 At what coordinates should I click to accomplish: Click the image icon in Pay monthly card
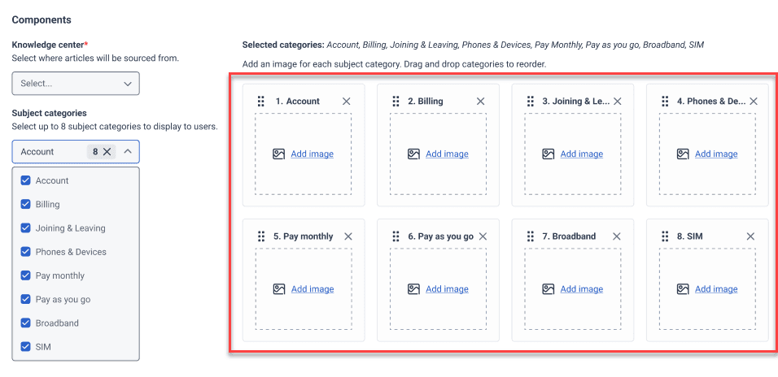[279, 288]
